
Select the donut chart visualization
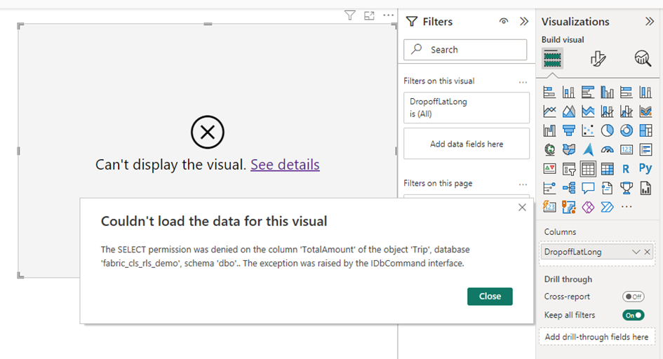coord(626,130)
